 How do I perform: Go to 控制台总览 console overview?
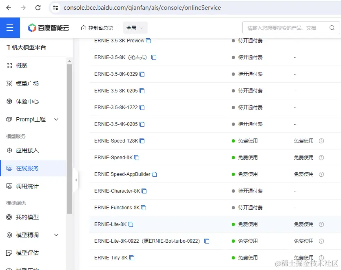(x=97, y=28)
